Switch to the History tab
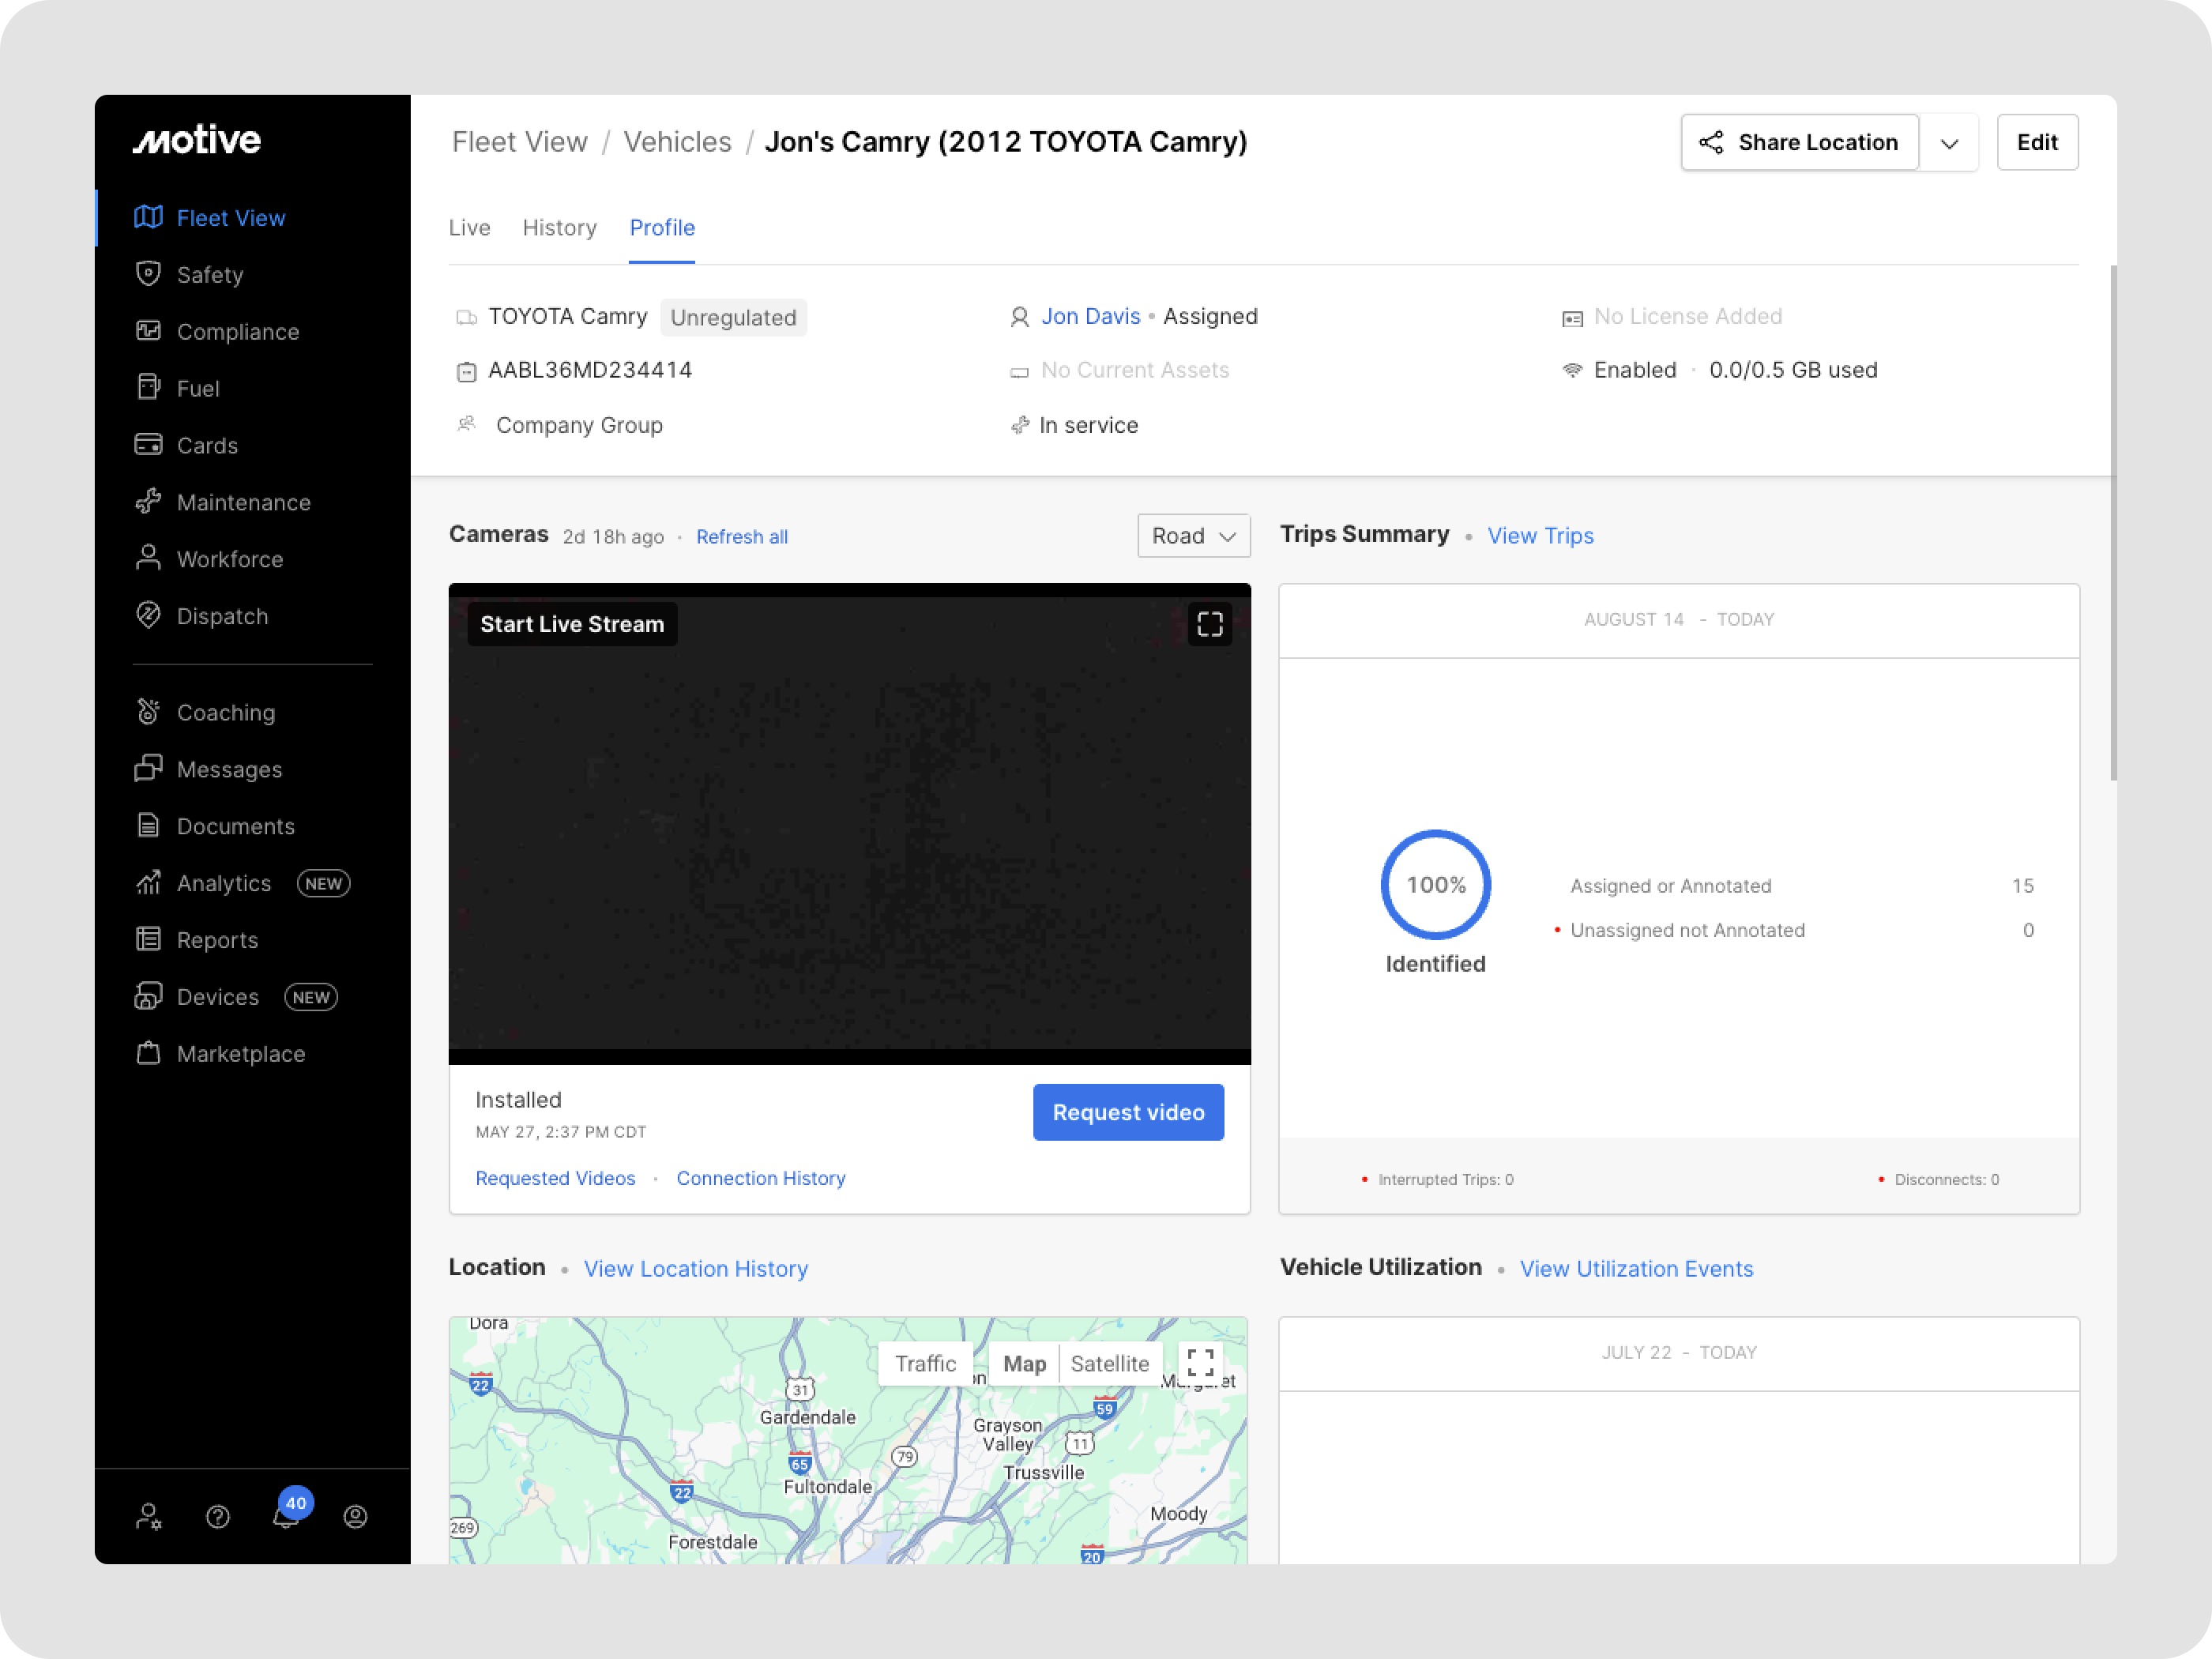2212x1659 pixels. click(x=559, y=228)
